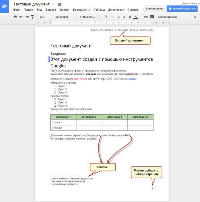Click the Введение subheading
The width and height of the screenshot is (200, 202).
[58, 54]
